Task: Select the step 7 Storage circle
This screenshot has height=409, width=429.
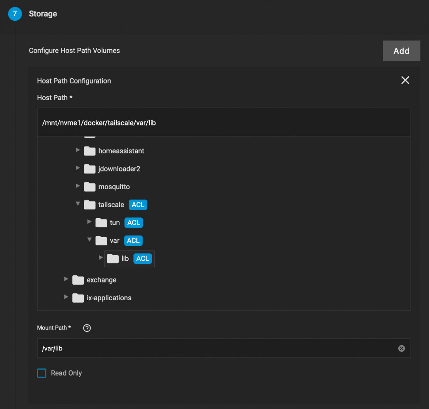Action: coord(15,14)
